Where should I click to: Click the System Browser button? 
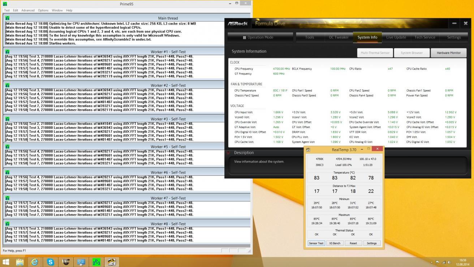pos(411,53)
